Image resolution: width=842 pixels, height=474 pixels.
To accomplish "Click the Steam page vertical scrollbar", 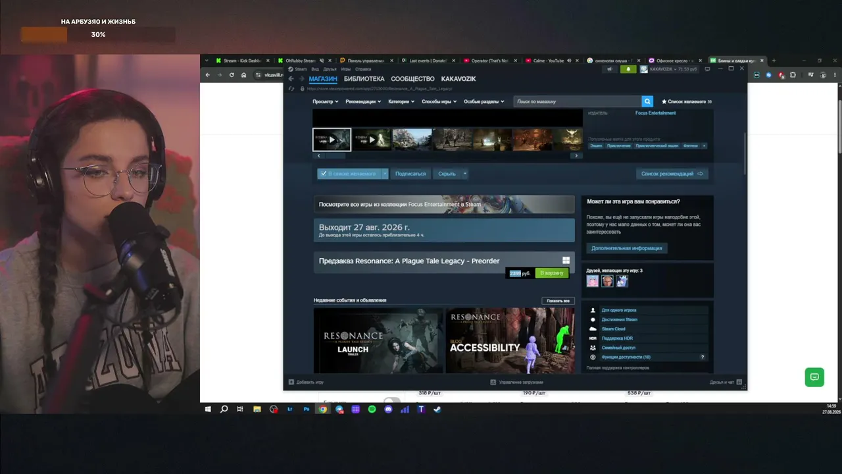I will pyautogui.click(x=745, y=153).
